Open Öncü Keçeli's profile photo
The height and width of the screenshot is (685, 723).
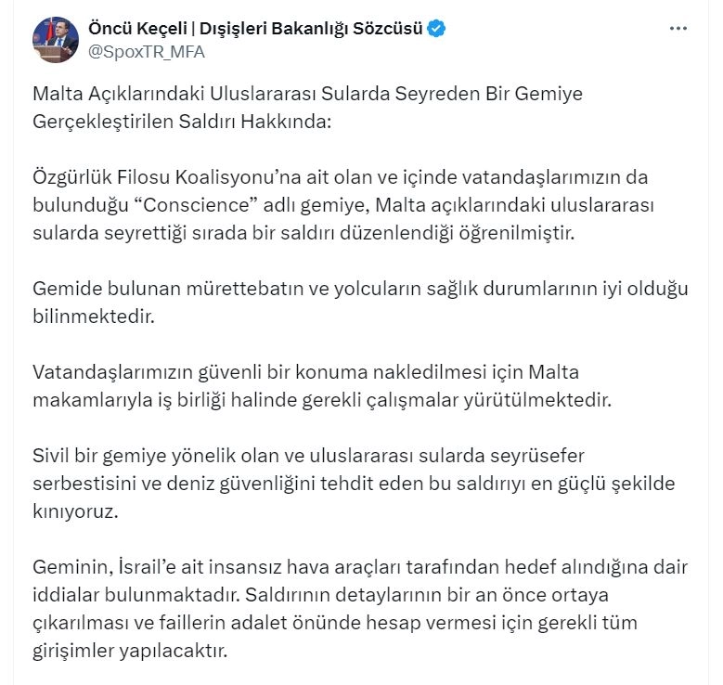(55, 40)
